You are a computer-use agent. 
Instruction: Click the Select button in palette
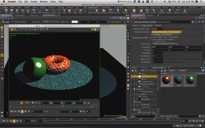172,71
